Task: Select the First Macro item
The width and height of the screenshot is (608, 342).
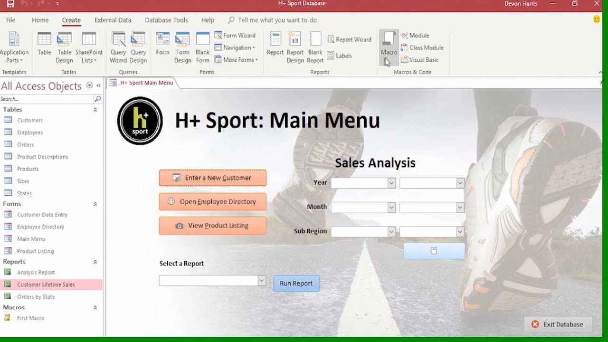Action: pyautogui.click(x=30, y=318)
